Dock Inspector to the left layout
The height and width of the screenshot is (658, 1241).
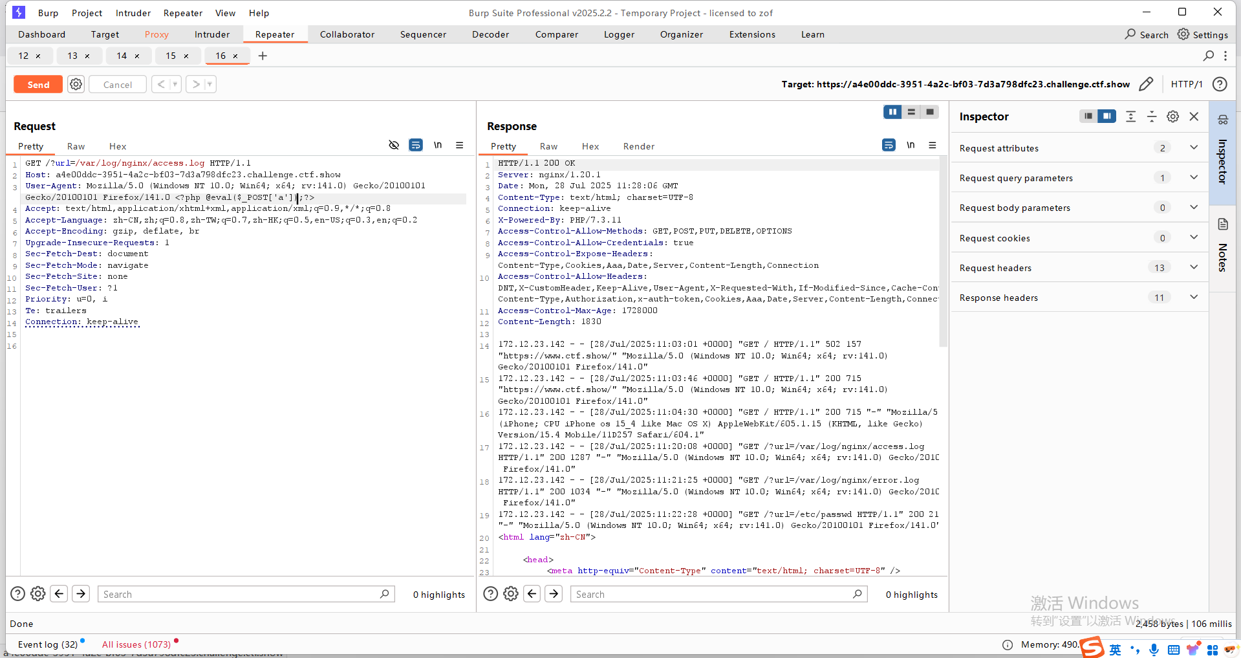[1088, 116]
